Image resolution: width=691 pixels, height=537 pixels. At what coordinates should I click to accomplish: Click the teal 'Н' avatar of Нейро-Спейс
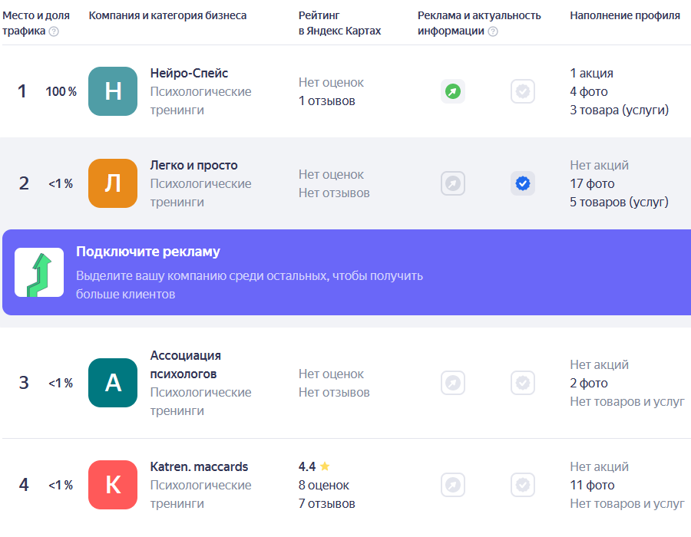pyautogui.click(x=113, y=91)
